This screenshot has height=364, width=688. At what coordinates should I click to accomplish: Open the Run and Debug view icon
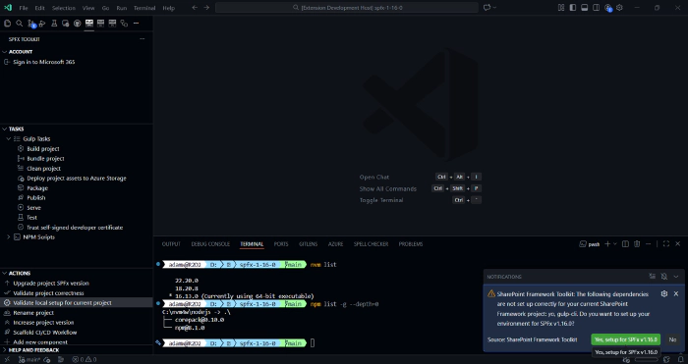42,24
